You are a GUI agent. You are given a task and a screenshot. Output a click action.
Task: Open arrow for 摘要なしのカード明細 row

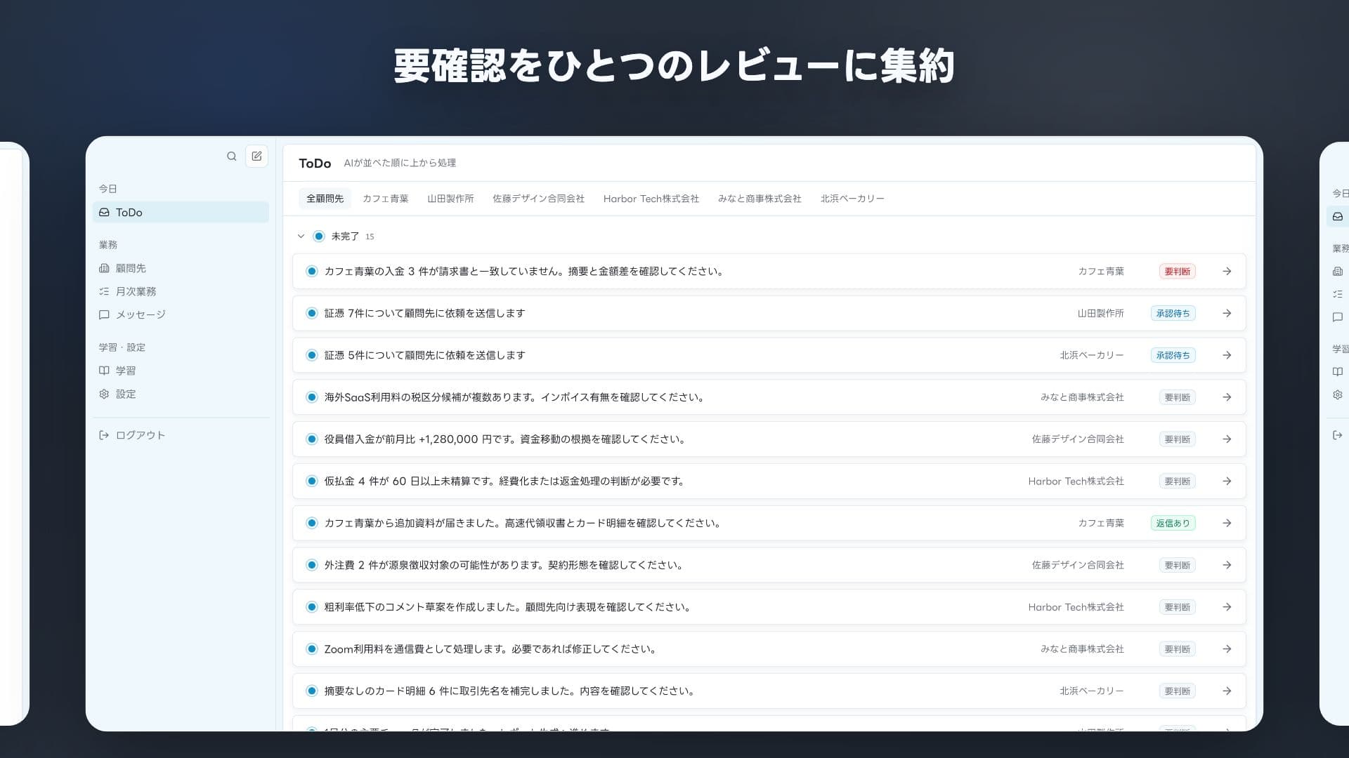coord(1227,691)
